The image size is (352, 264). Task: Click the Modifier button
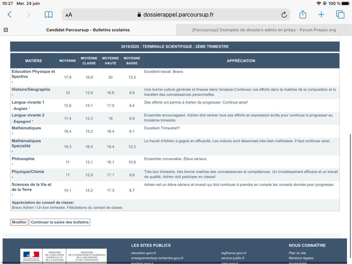[19, 222]
